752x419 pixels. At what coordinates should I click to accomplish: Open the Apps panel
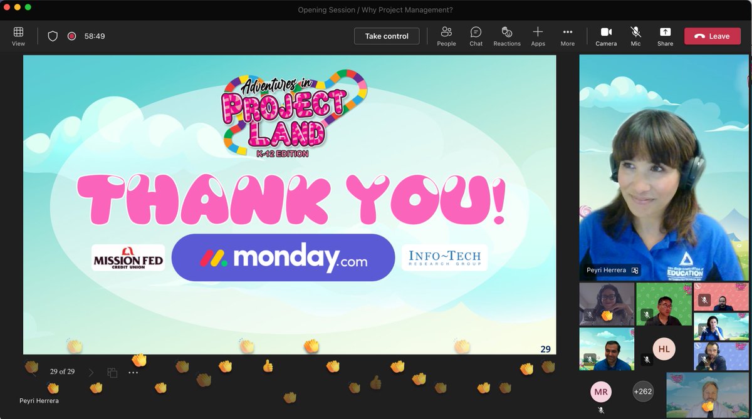tap(538, 36)
